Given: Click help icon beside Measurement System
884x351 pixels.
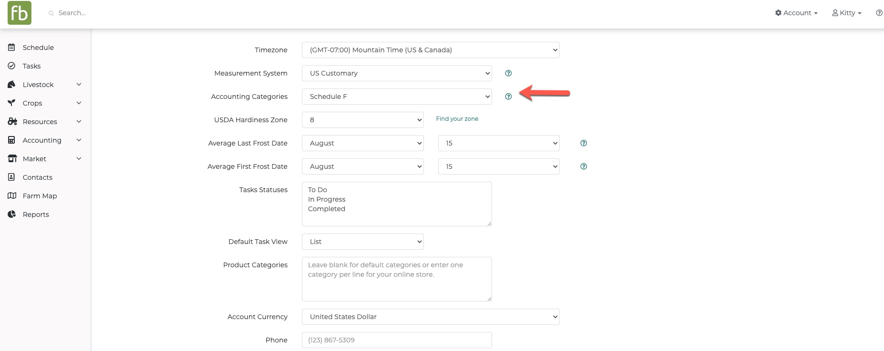Looking at the screenshot, I should pyautogui.click(x=508, y=73).
